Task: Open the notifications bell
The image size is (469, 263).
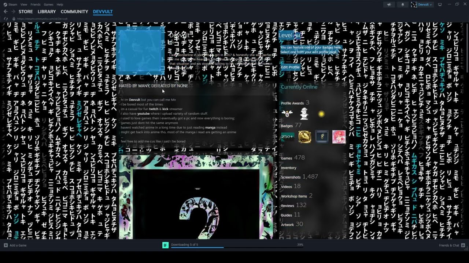Action: coord(403,4)
